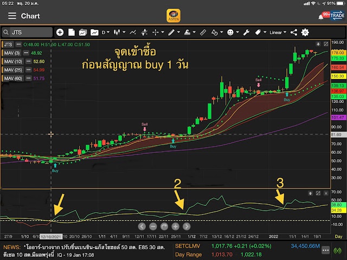Image resolution: width=347 pixels, height=260 pixels.
Task: Share the chart
Action: (294, 32)
